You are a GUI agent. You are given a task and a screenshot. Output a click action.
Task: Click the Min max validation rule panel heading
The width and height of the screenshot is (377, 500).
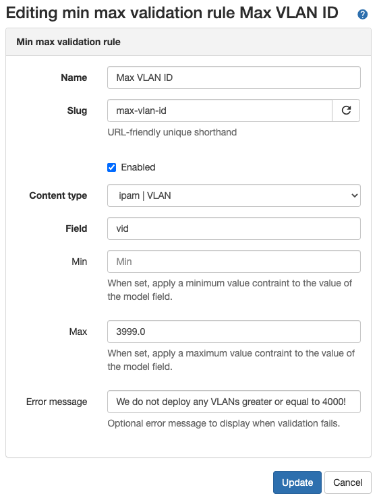click(x=68, y=42)
